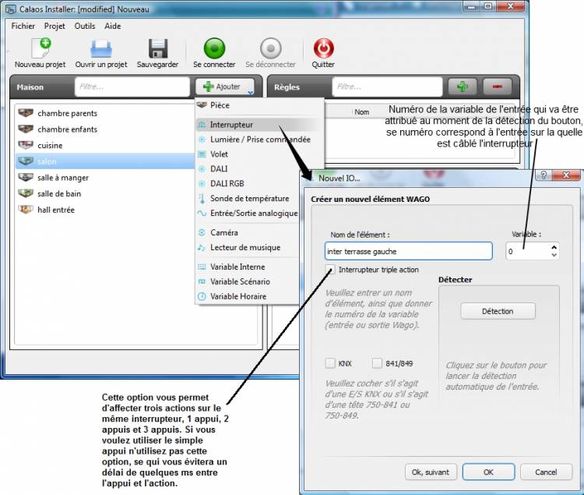Open a project with Ouvrir un projet

pos(101,48)
